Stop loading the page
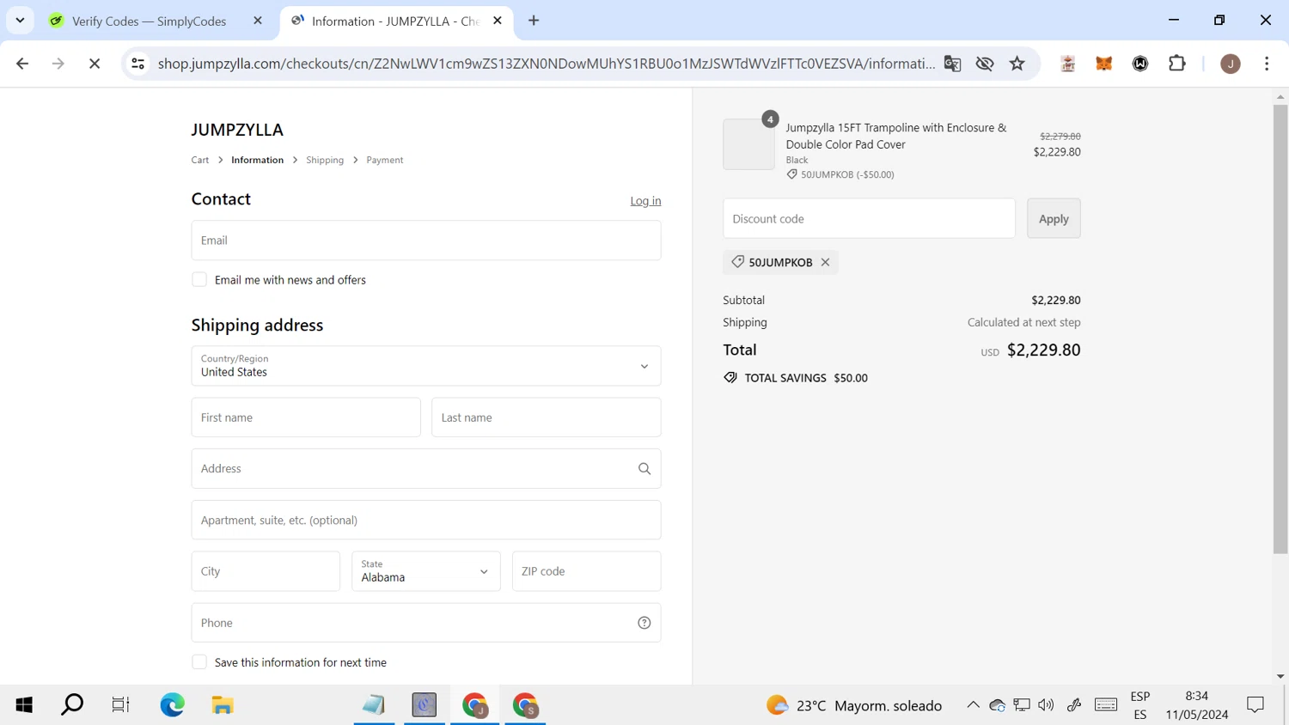This screenshot has width=1289, height=725. coord(95,64)
